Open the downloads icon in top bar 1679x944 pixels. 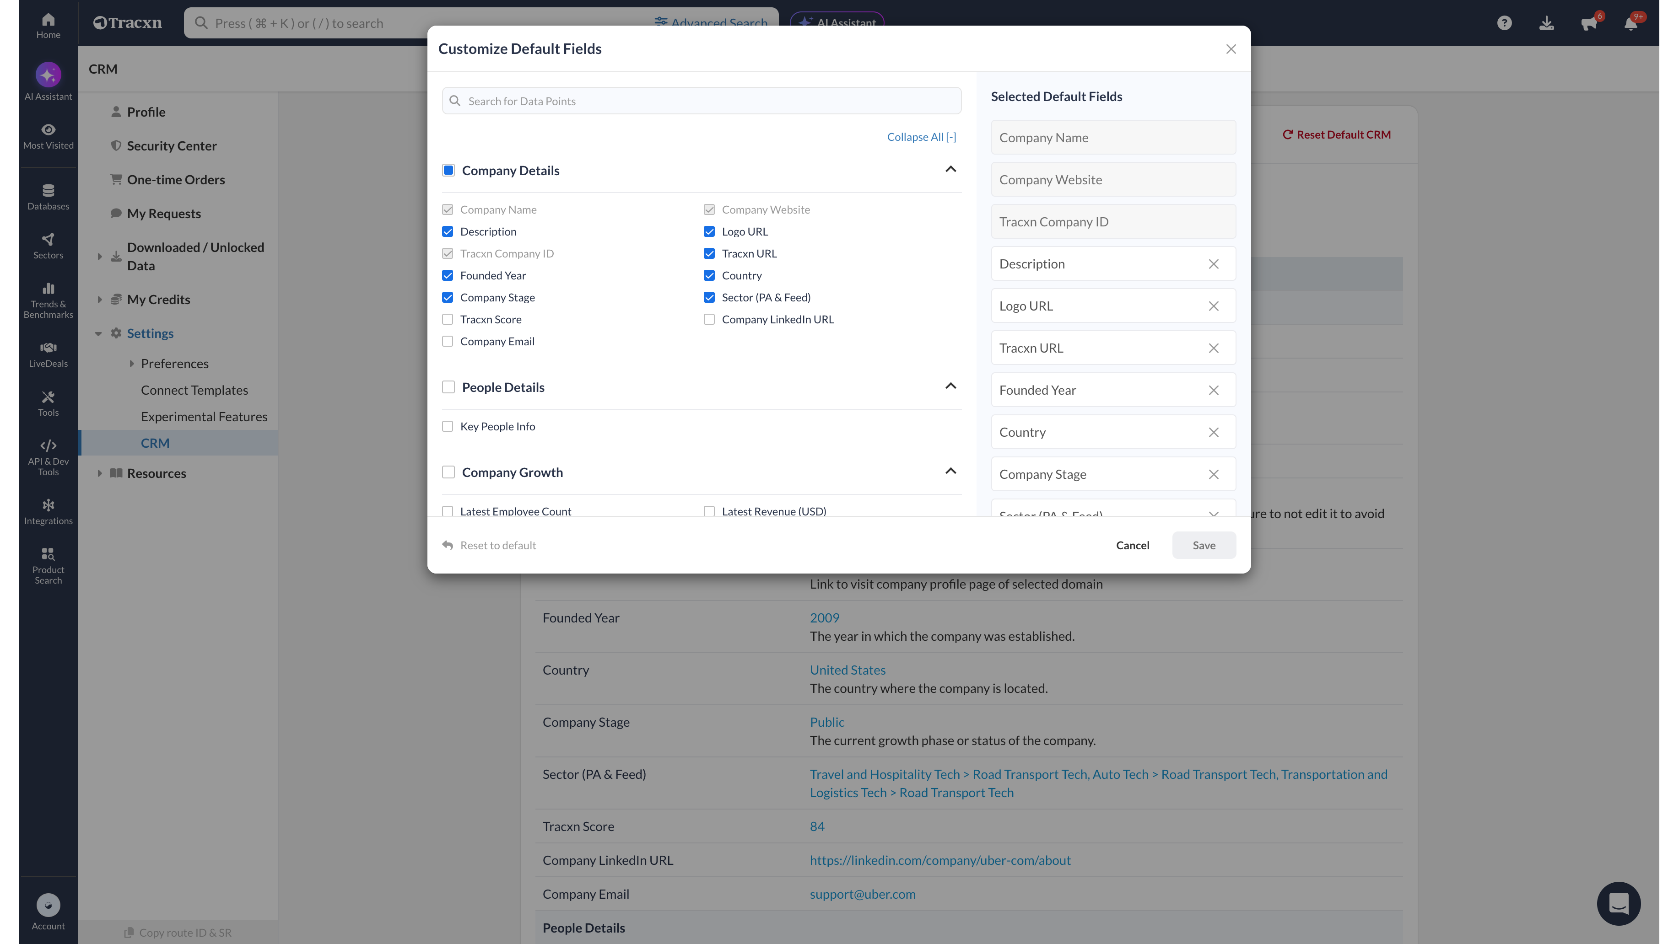point(1547,23)
